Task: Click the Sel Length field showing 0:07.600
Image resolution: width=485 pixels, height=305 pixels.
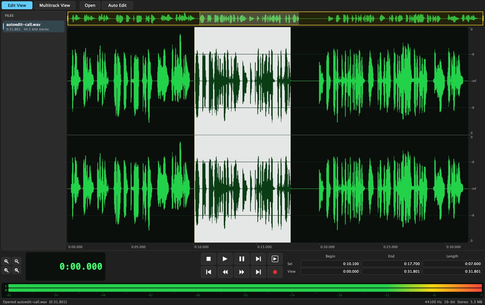Action: [x=452, y=264]
